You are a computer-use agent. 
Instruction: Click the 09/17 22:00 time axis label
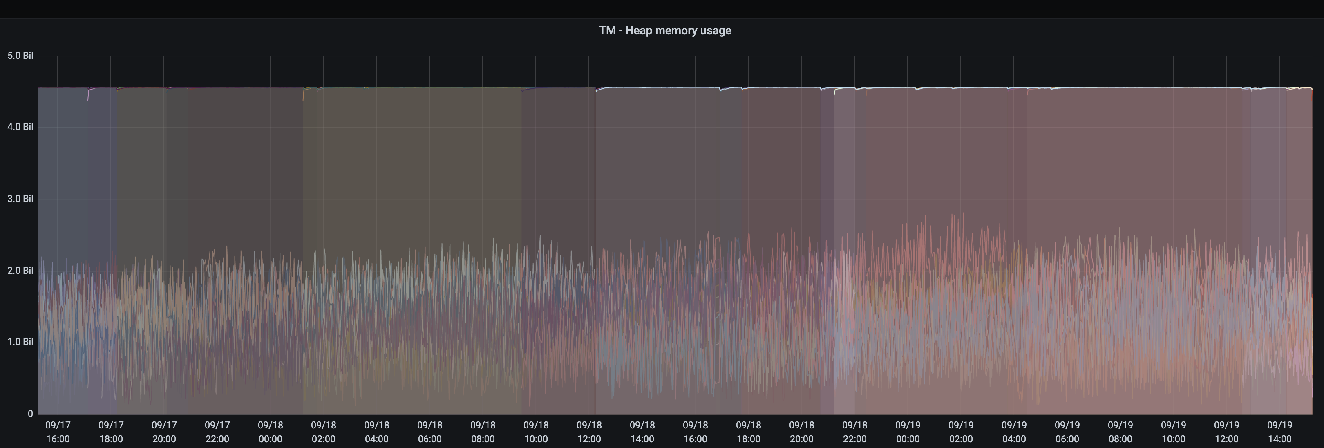217,432
